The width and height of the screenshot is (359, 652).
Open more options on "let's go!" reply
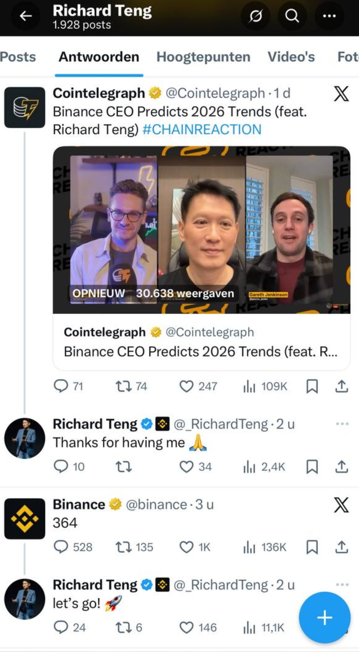pyautogui.click(x=342, y=585)
